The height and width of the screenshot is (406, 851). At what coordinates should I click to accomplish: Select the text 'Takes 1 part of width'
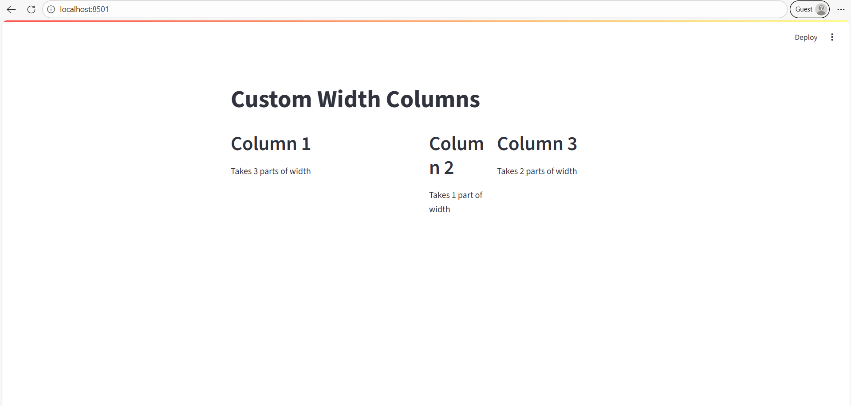coord(456,202)
